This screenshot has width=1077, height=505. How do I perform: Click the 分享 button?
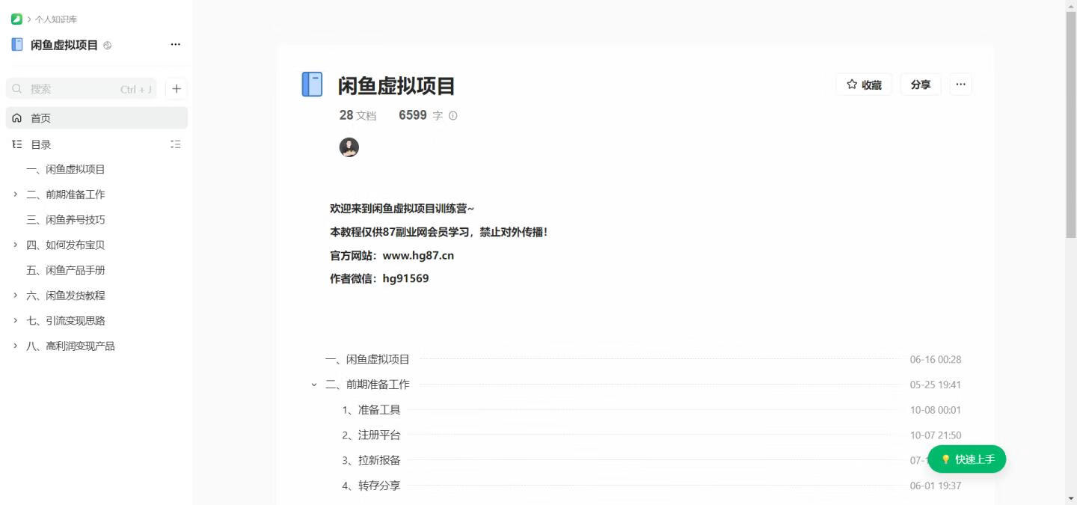(921, 85)
